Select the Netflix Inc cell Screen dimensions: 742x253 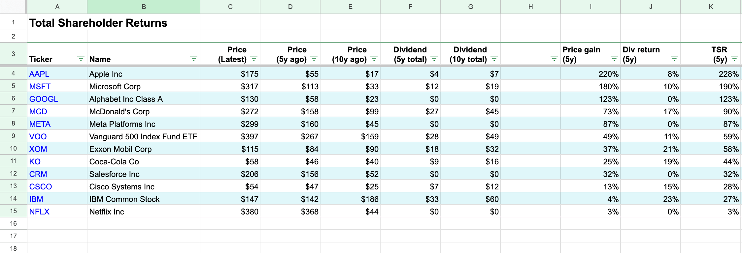(144, 211)
